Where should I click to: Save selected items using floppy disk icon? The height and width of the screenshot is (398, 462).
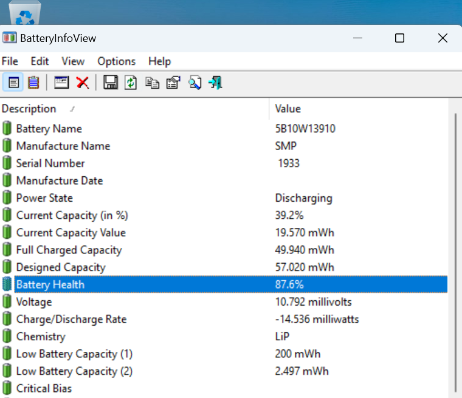[111, 82]
